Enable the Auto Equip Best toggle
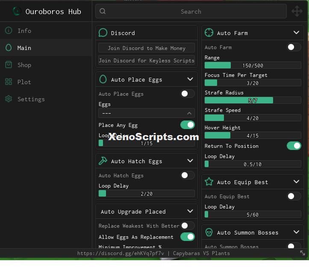The image size is (309, 273). coord(294,196)
